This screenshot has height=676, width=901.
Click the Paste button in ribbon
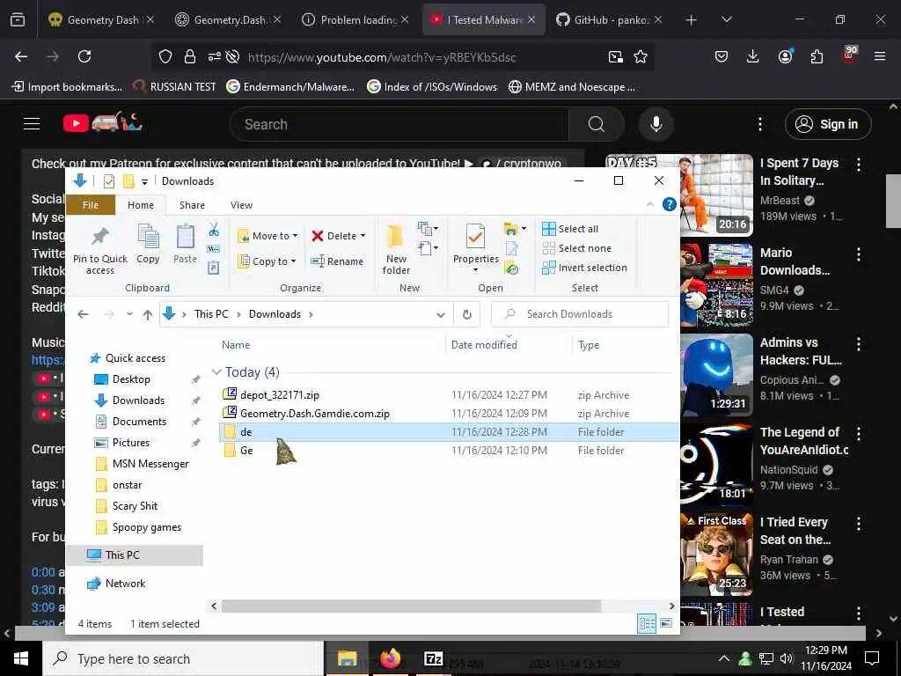(x=185, y=244)
